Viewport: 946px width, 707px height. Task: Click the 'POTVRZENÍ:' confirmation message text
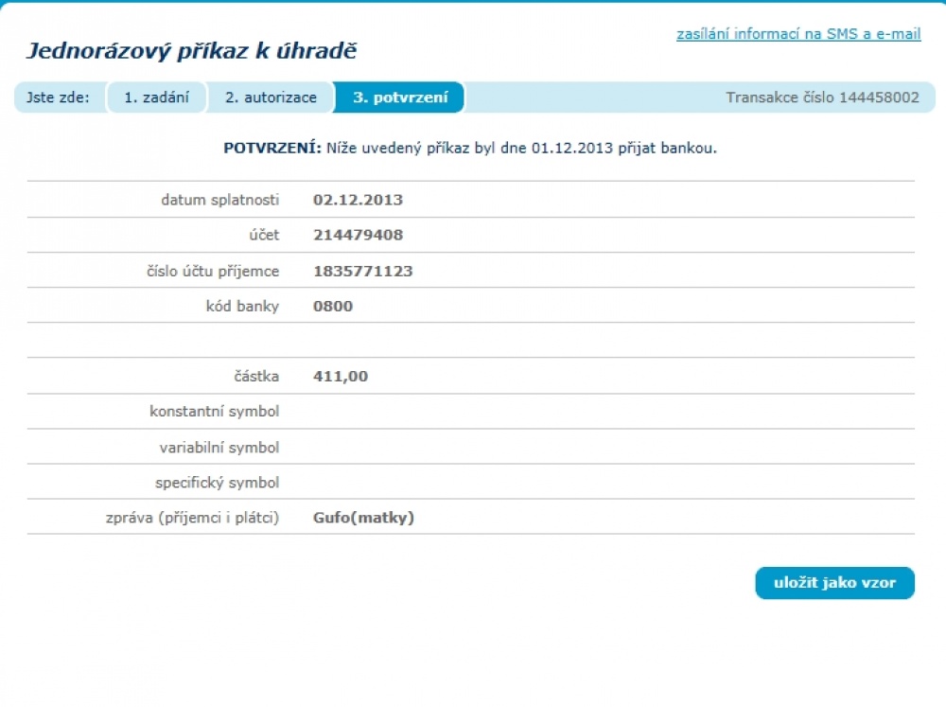470,148
